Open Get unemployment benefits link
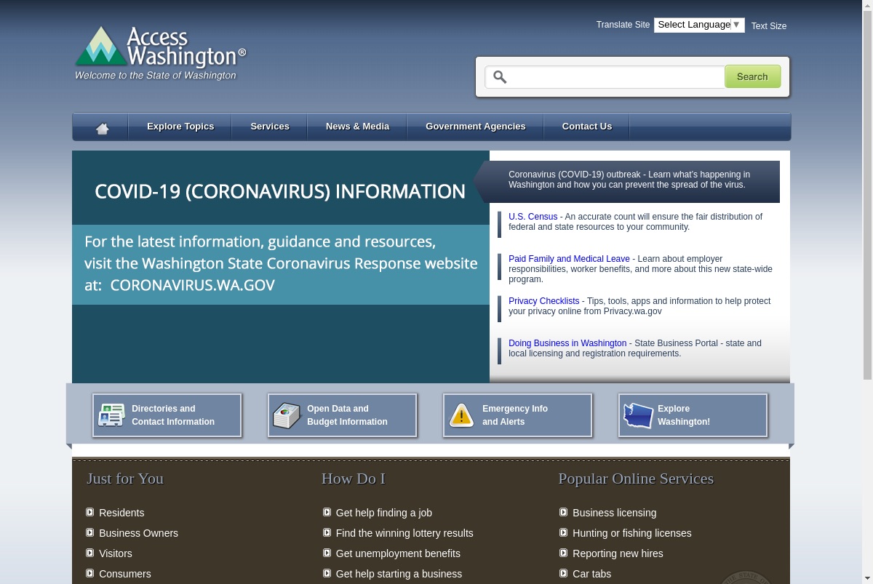Image resolution: width=873 pixels, height=584 pixels. coord(398,553)
